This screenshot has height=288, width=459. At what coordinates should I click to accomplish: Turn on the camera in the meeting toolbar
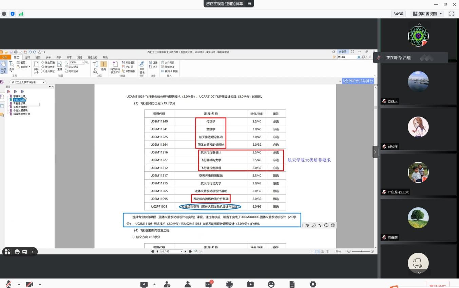(x=30, y=284)
